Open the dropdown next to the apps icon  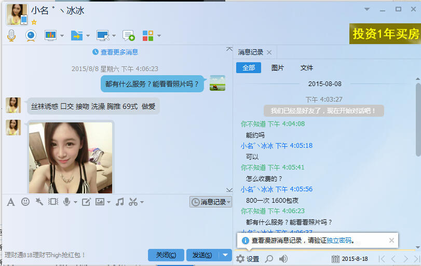pyautogui.click(x=159, y=36)
